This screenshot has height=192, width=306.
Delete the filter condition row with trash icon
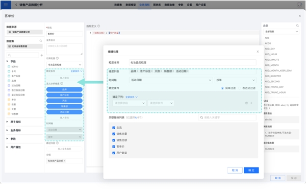pos(246,103)
